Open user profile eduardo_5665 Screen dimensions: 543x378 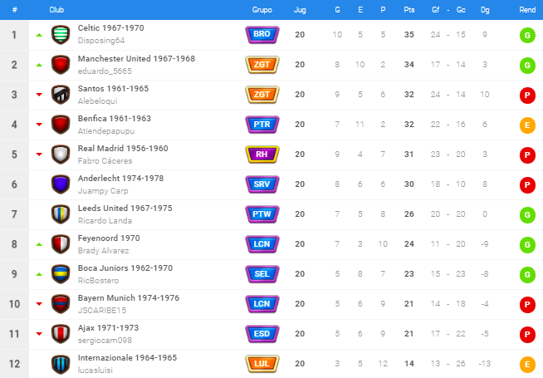pyautogui.click(x=105, y=71)
